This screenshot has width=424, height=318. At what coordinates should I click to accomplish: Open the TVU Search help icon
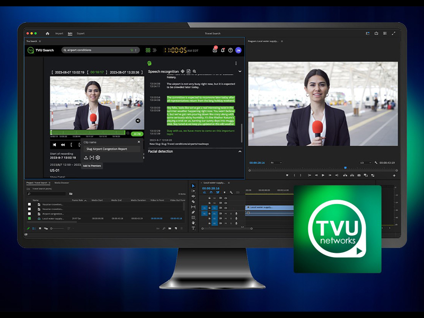coord(229,50)
